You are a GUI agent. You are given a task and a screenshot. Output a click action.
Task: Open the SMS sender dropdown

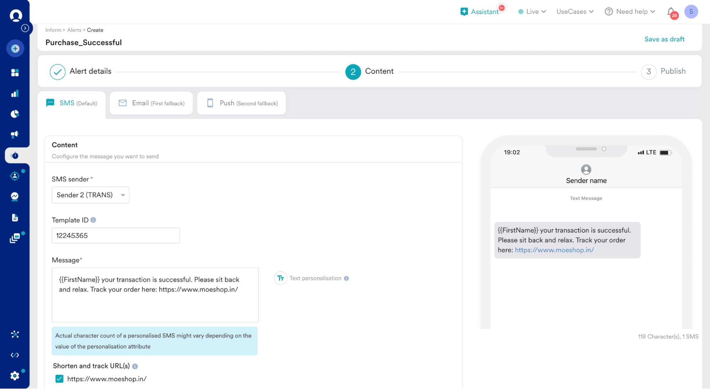[90, 195]
